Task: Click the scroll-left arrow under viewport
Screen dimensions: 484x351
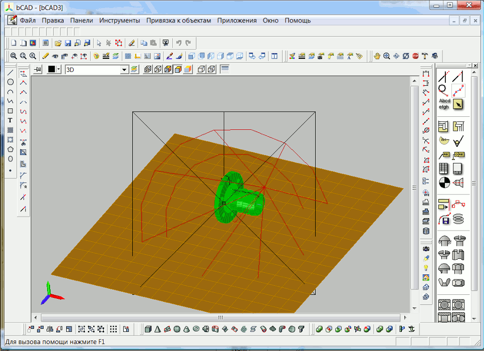Action: tap(36, 317)
